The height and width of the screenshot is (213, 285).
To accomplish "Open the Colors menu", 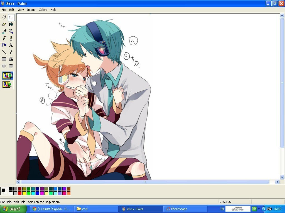I will pos(43,10).
